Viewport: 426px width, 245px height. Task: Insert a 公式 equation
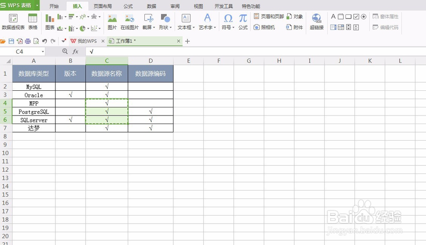(243, 22)
